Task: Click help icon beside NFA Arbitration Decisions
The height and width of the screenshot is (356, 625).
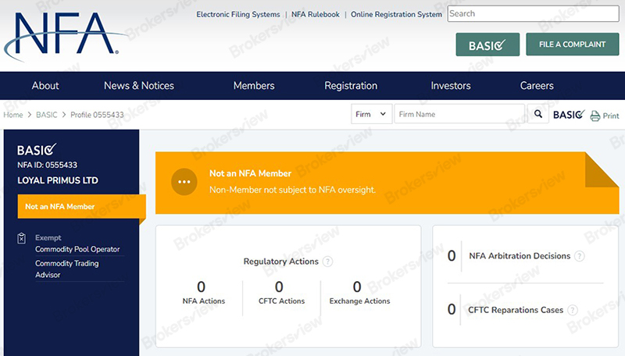Action: tap(579, 256)
